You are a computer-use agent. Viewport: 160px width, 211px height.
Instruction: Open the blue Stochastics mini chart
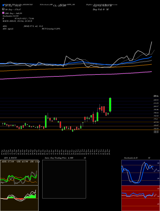click(140, 173)
